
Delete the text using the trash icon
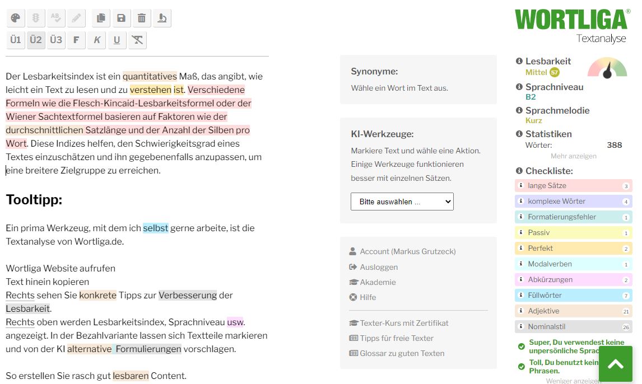(142, 17)
